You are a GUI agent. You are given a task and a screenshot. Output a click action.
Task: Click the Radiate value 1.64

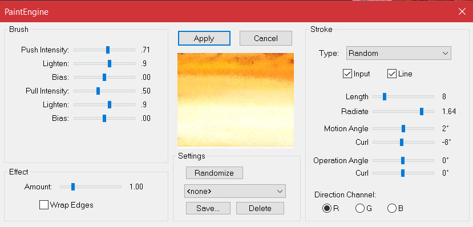click(449, 112)
